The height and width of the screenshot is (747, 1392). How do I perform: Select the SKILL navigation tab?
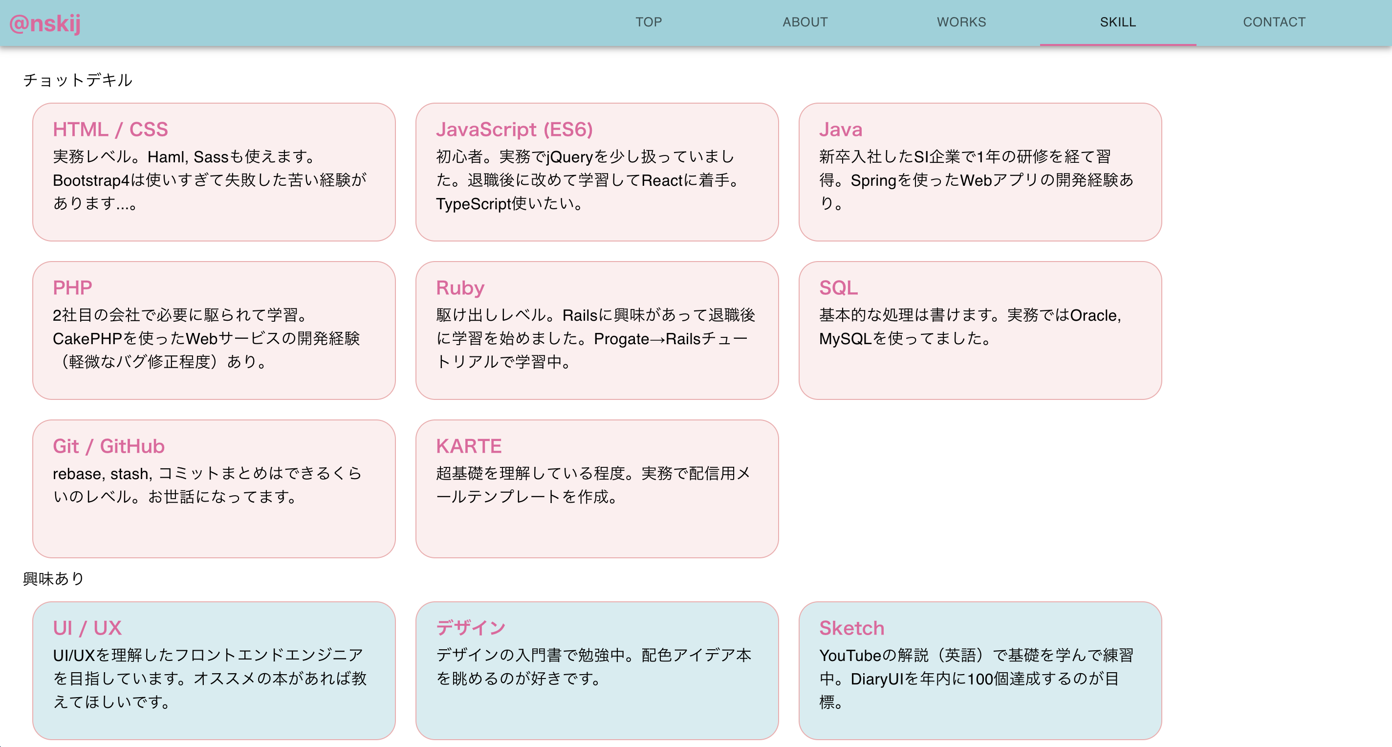tap(1118, 22)
